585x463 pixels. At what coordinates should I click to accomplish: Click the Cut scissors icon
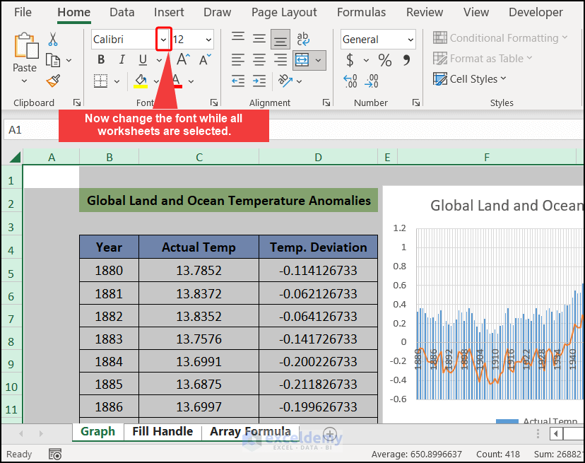pyautogui.click(x=53, y=40)
